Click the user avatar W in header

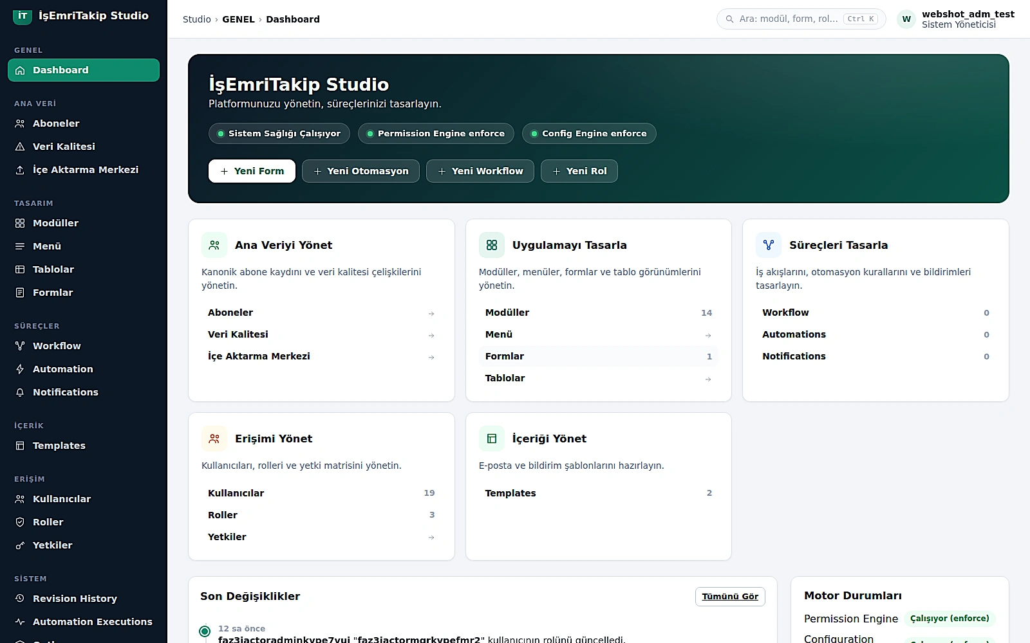pos(906,19)
